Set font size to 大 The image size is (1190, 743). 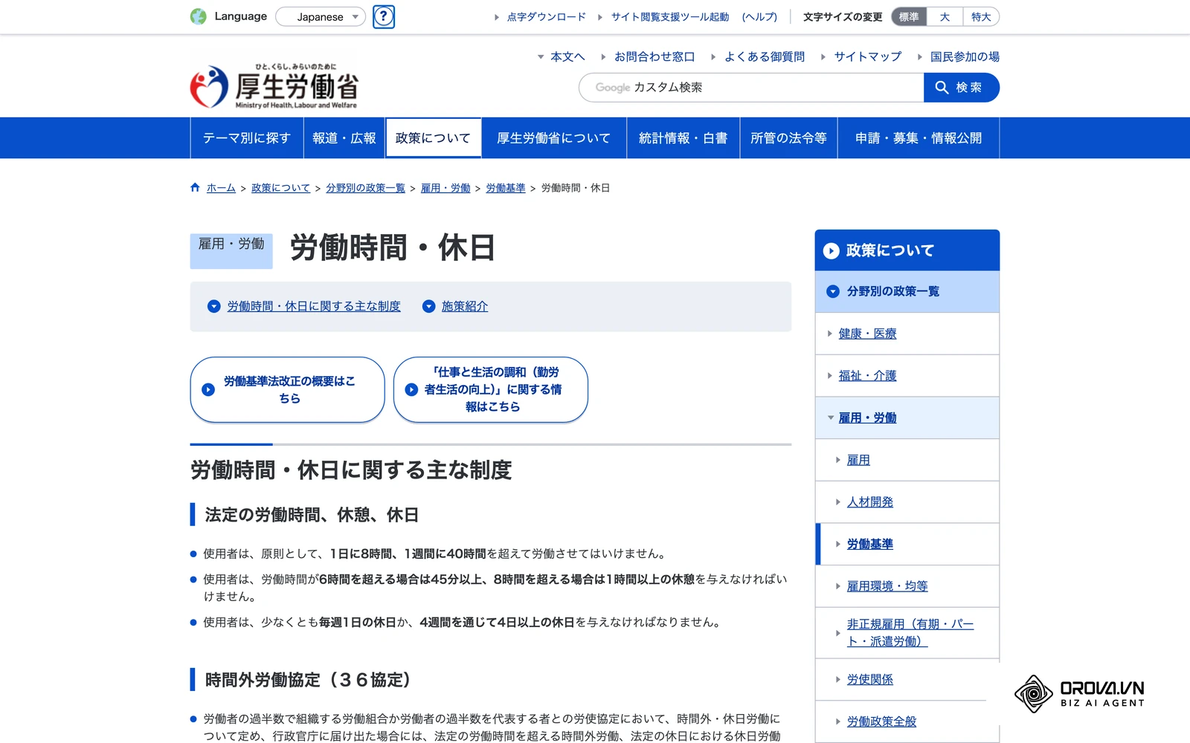pos(945,16)
